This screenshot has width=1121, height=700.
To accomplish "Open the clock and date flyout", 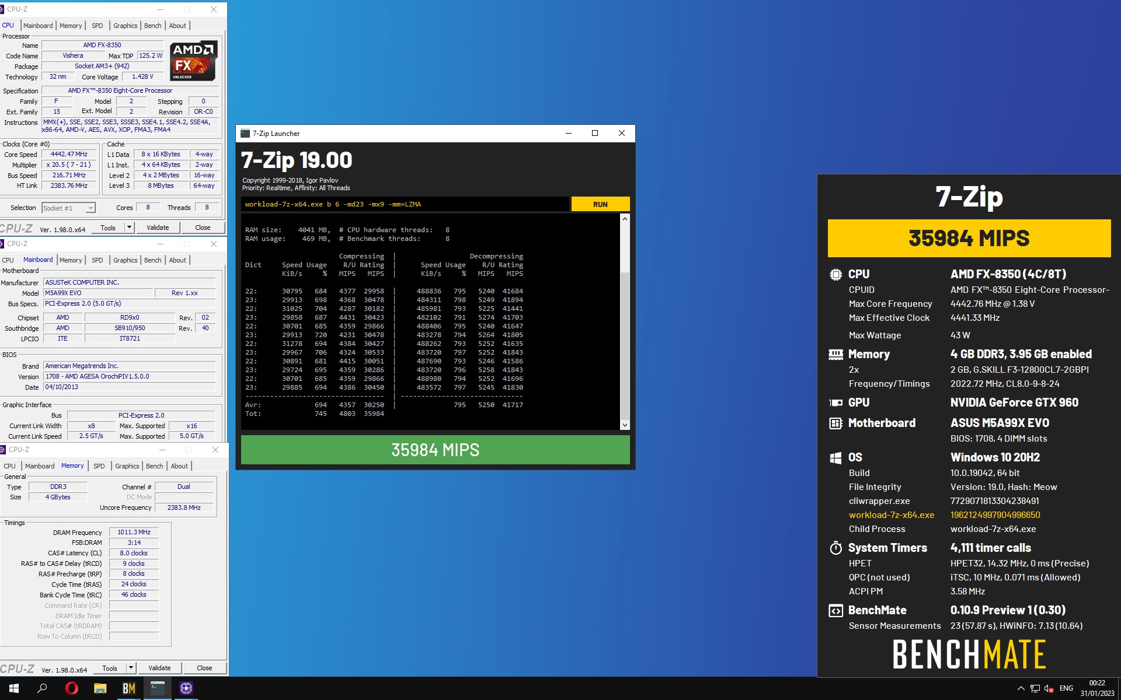I will [1097, 688].
